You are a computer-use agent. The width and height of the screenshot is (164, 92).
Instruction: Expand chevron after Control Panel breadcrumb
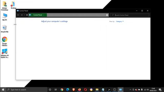(43, 15)
